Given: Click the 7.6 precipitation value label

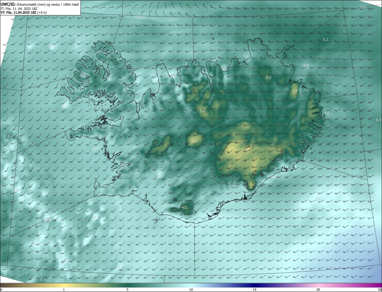Looking at the screenshot, I should click(327, 113).
